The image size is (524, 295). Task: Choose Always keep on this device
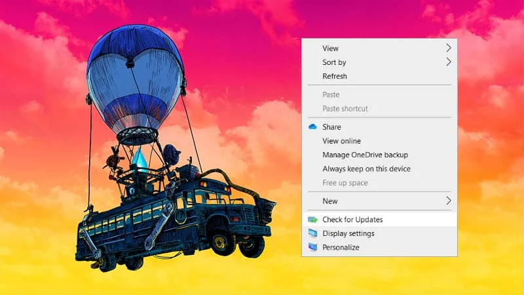point(379,169)
